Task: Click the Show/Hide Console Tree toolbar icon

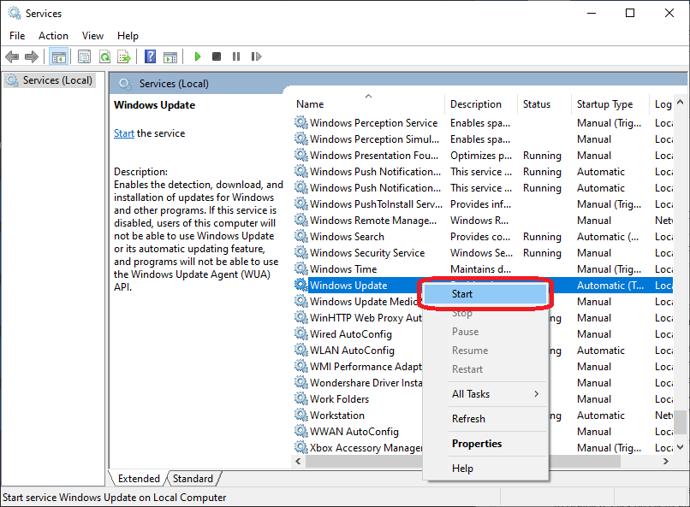Action: 59,56
